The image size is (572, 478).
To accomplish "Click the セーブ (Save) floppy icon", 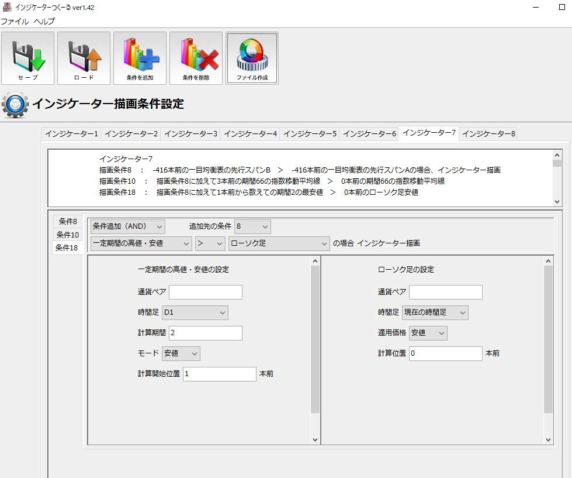I will 27,58.
